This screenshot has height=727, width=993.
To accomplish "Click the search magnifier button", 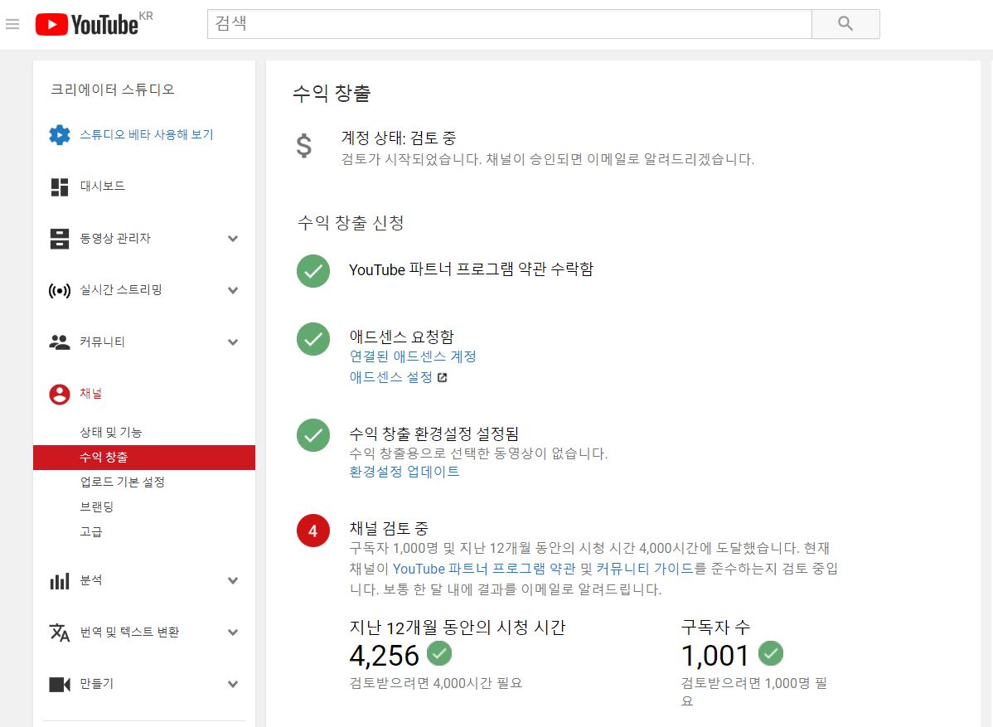I will click(845, 24).
